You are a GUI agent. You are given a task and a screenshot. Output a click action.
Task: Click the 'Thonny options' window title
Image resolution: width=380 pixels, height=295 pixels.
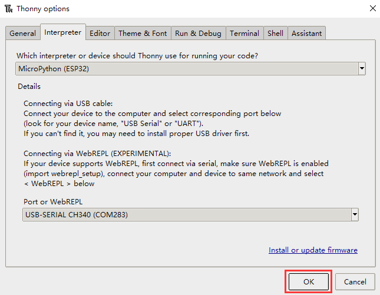43,9
